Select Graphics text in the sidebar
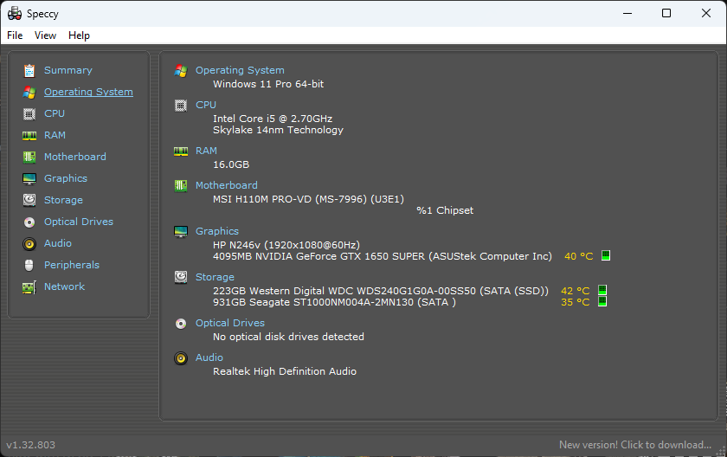The width and height of the screenshot is (727, 457). click(66, 178)
